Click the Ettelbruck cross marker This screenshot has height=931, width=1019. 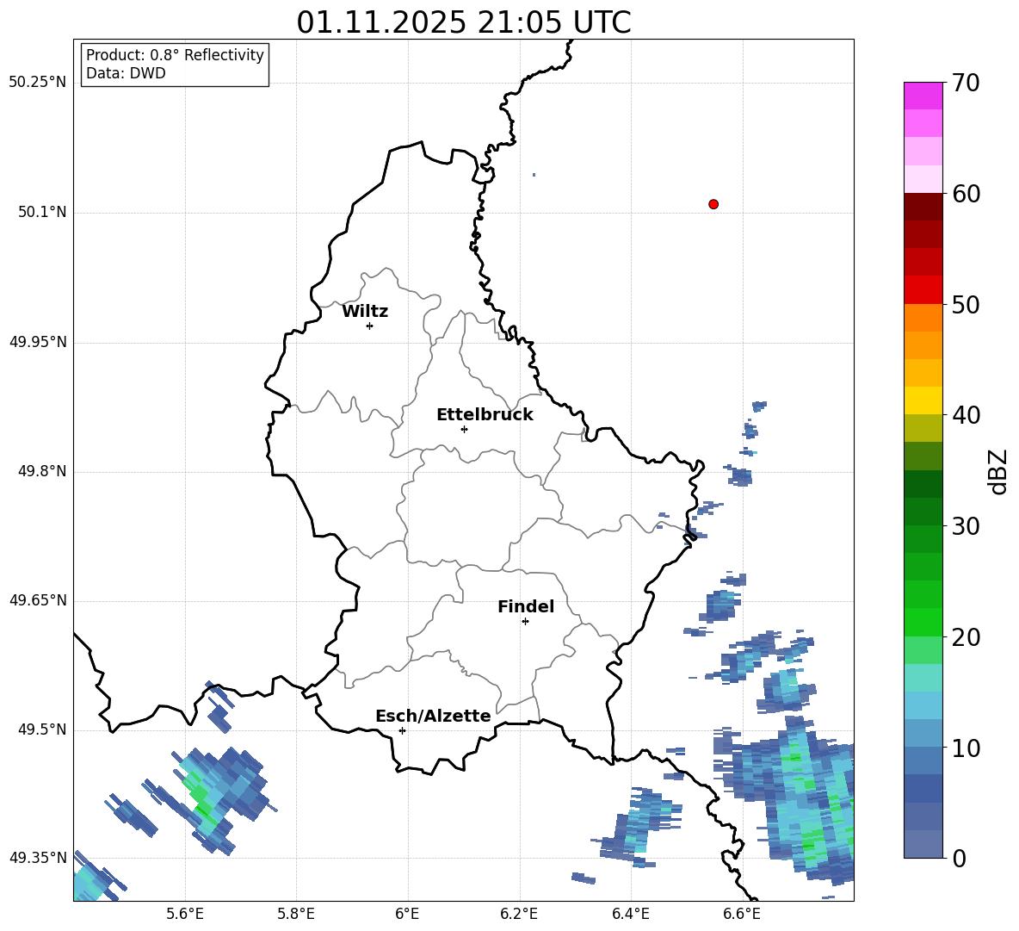coord(464,429)
